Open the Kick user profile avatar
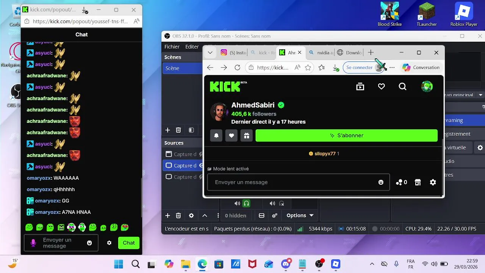The height and width of the screenshot is (273, 485). (427, 86)
